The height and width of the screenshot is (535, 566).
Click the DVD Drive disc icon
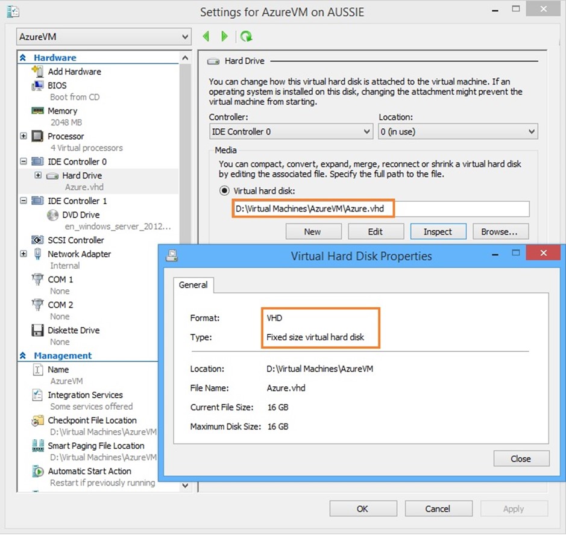click(x=52, y=215)
